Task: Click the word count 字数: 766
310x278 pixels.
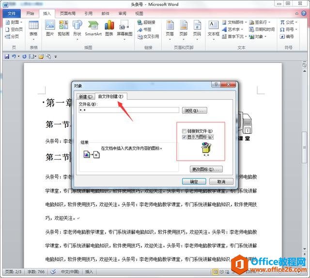Action: click(x=36, y=272)
